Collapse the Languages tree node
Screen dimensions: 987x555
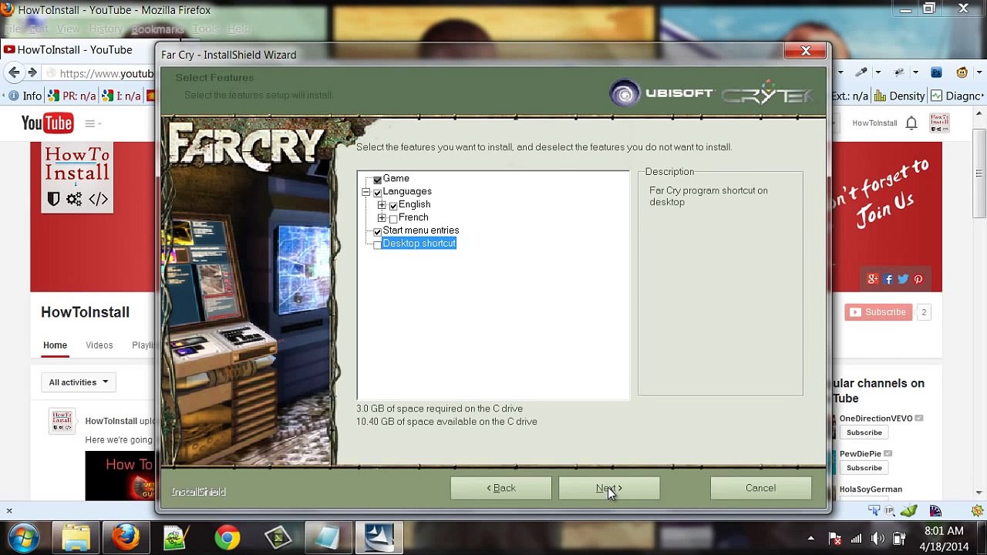coord(365,192)
